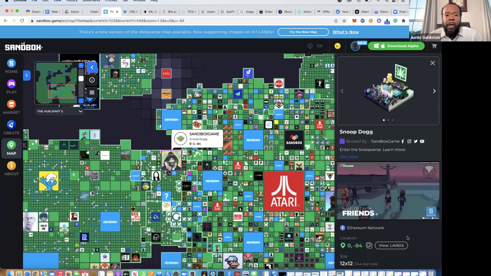This screenshot has width=491, height=276.
Task: Open the History menu in menu bar
Action: click(x=72, y=1)
